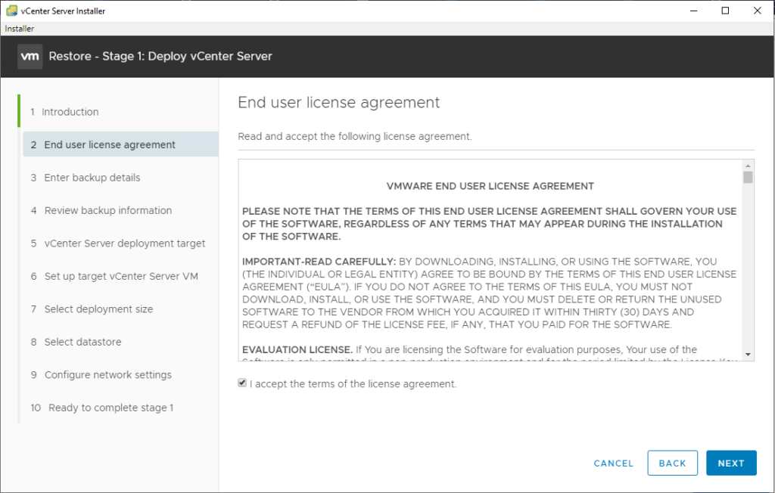The width and height of the screenshot is (775, 493).
Task: Click the EVALUATION LICENSE paragraph text
Action: (x=490, y=352)
